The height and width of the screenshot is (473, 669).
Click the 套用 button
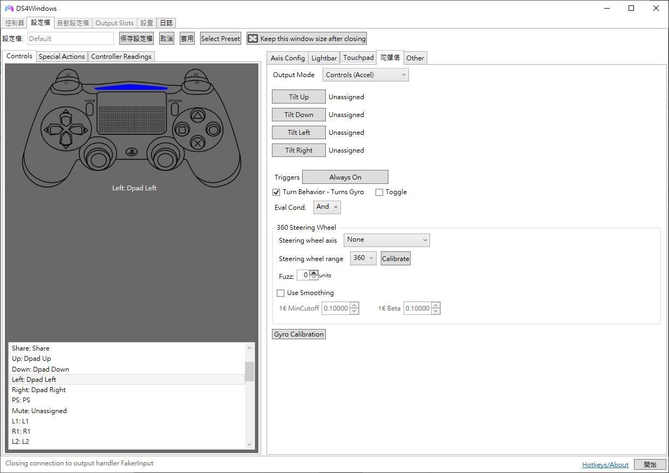(x=187, y=38)
